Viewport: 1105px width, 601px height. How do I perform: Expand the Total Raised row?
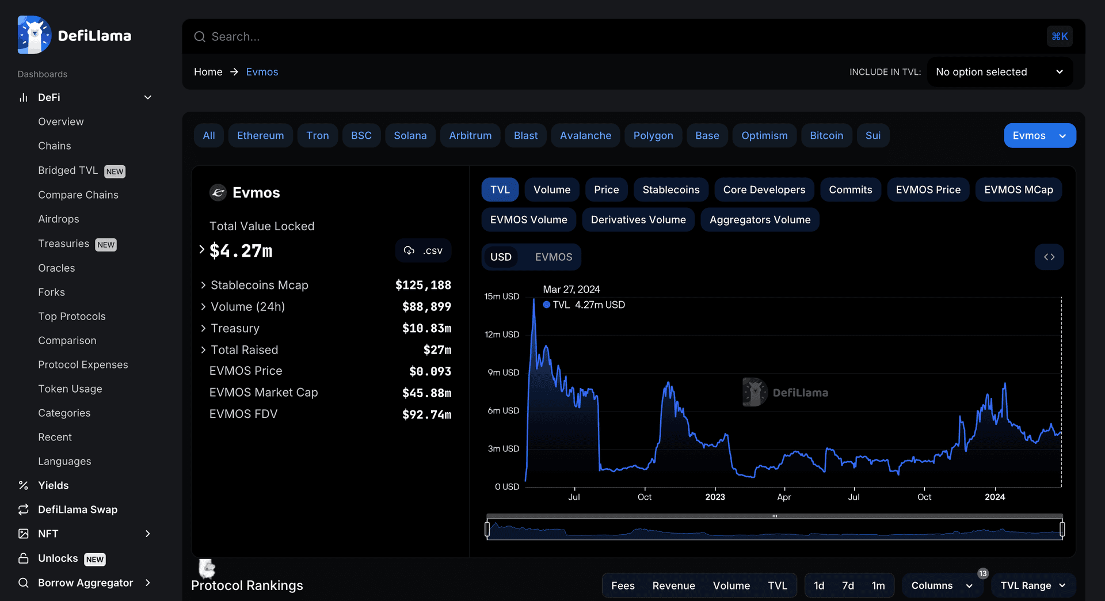(203, 350)
